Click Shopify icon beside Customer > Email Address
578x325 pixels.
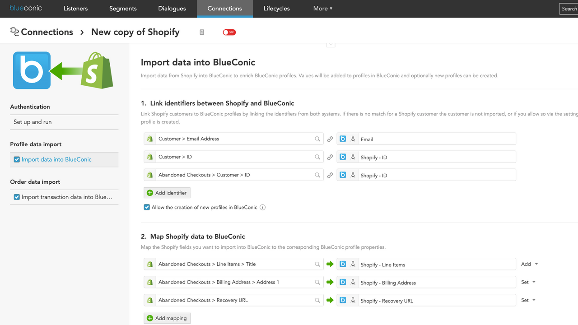click(x=150, y=139)
